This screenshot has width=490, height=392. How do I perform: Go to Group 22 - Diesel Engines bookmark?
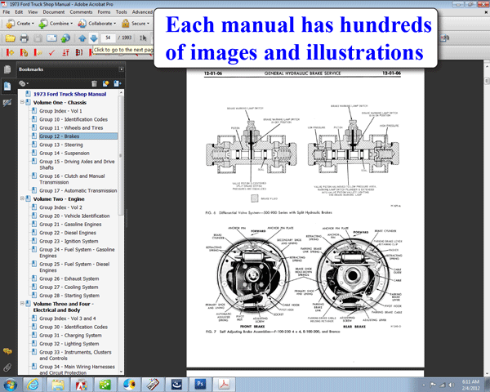point(68,233)
